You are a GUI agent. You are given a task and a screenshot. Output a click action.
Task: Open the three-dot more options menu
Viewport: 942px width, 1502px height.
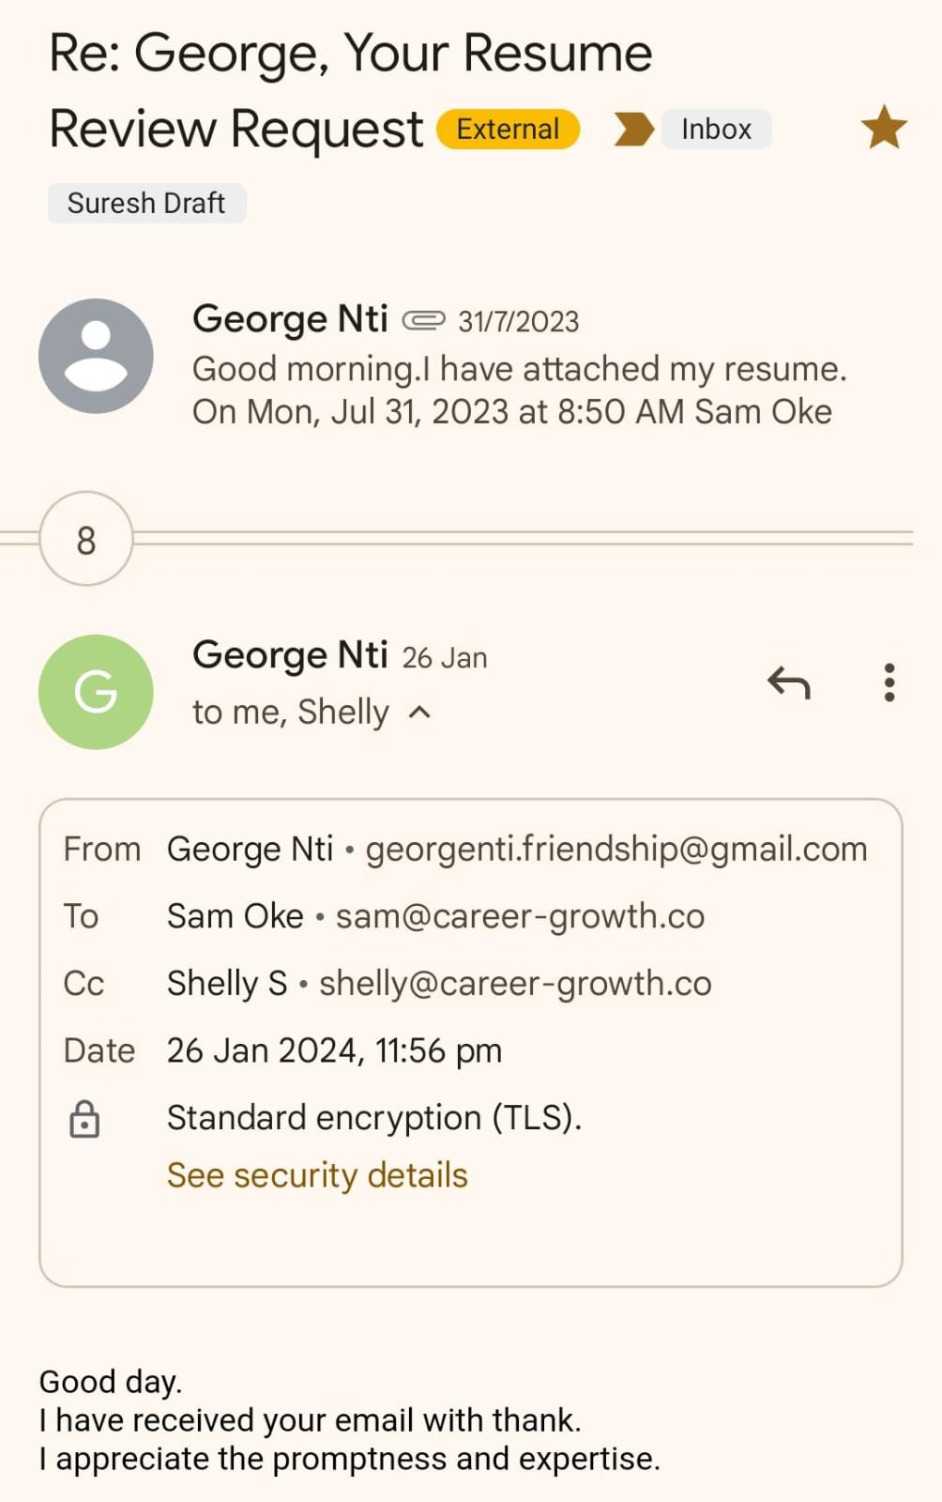point(889,682)
